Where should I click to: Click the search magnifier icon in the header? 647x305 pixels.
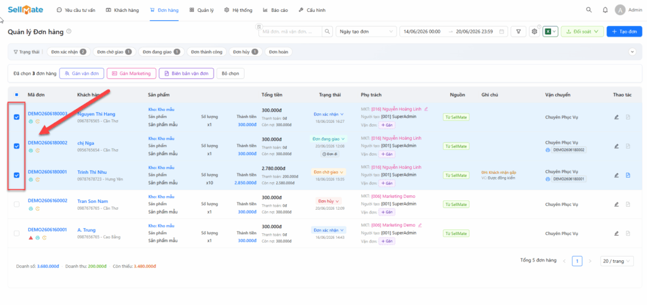click(x=589, y=10)
